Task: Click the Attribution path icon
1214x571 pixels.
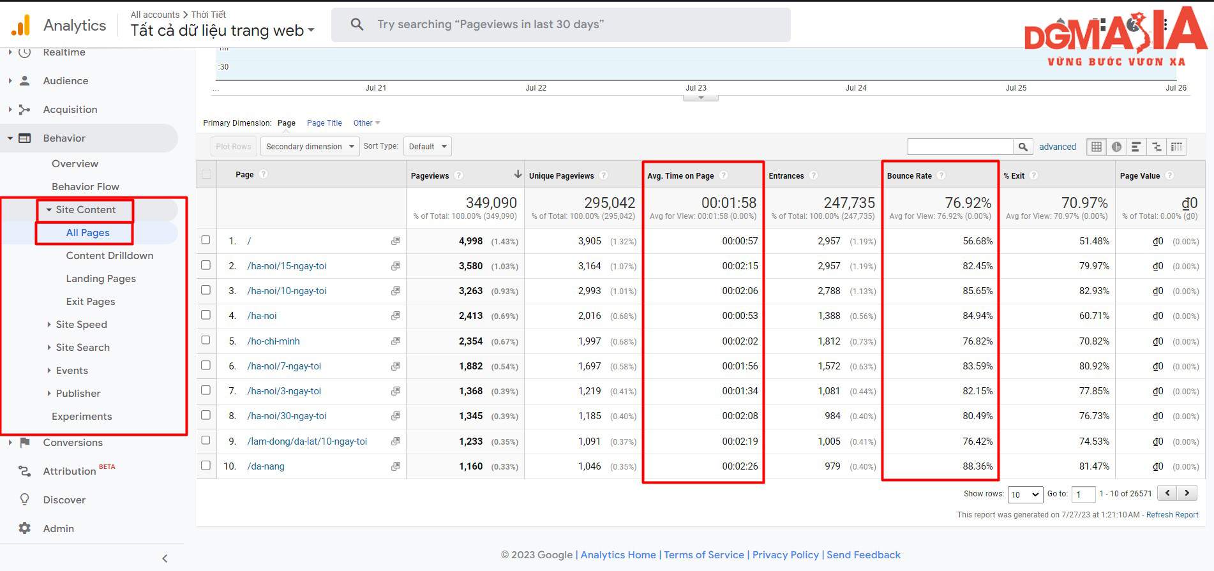Action: 25,471
